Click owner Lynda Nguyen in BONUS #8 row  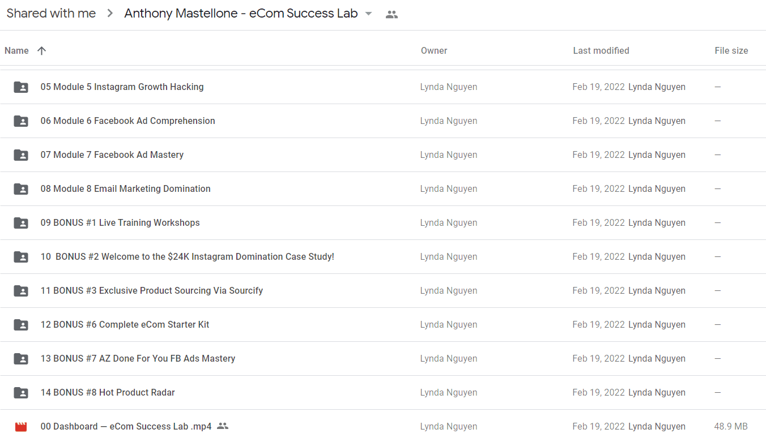[449, 393]
